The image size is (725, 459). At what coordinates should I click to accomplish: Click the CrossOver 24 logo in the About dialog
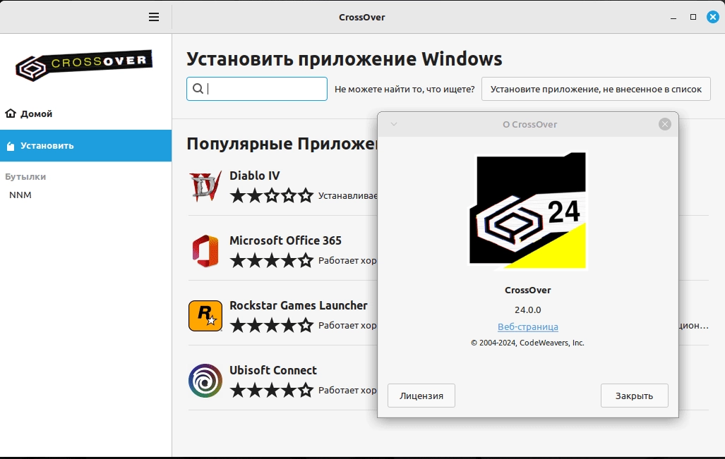[527, 210]
